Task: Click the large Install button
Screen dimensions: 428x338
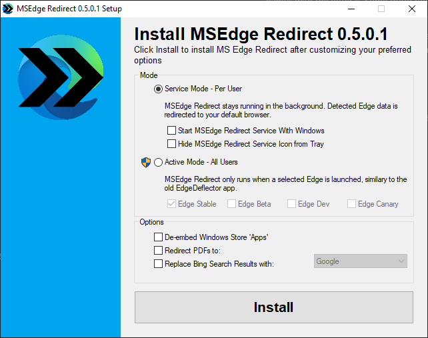Action: (274, 307)
